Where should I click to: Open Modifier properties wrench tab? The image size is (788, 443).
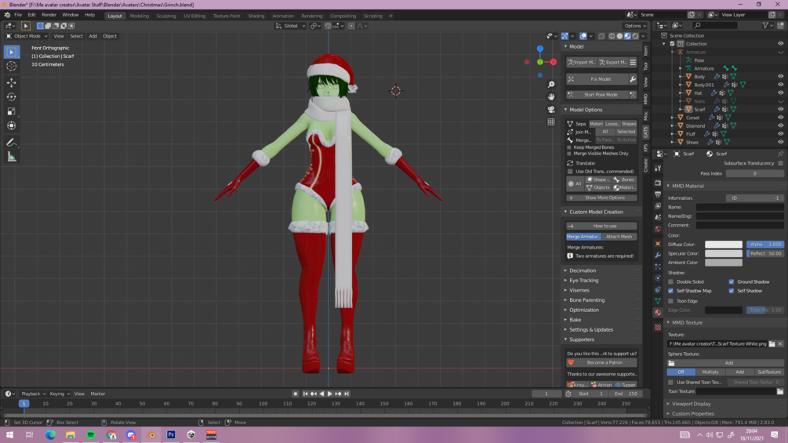(x=658, y=255)
